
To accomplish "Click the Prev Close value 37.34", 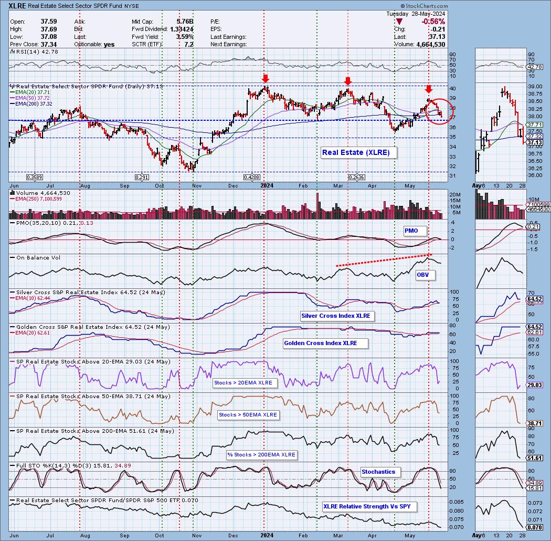I will (x=49, y=44).
